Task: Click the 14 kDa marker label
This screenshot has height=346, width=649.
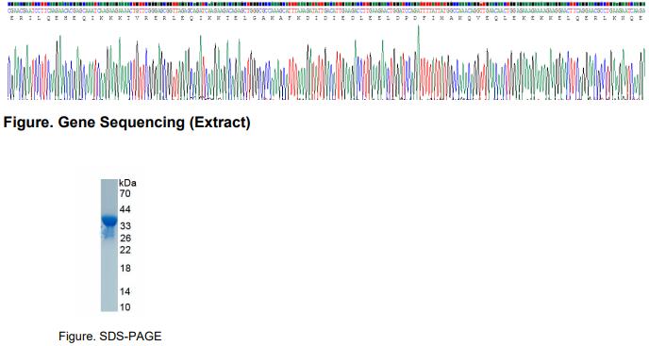Action: (125, 291)
